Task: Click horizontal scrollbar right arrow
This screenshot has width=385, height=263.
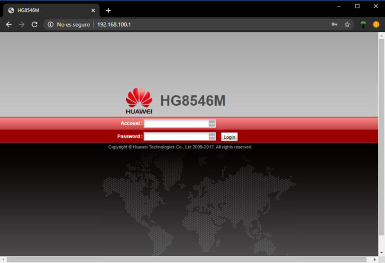Action: pyautogui.click(x=375, y=259)
